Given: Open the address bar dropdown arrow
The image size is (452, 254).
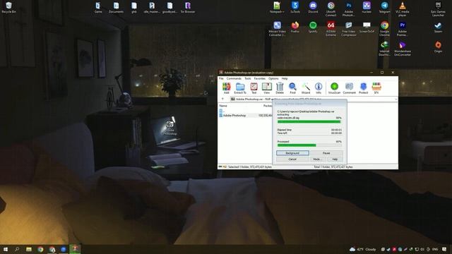Looking at the screenshot, I should pos(396,99).
